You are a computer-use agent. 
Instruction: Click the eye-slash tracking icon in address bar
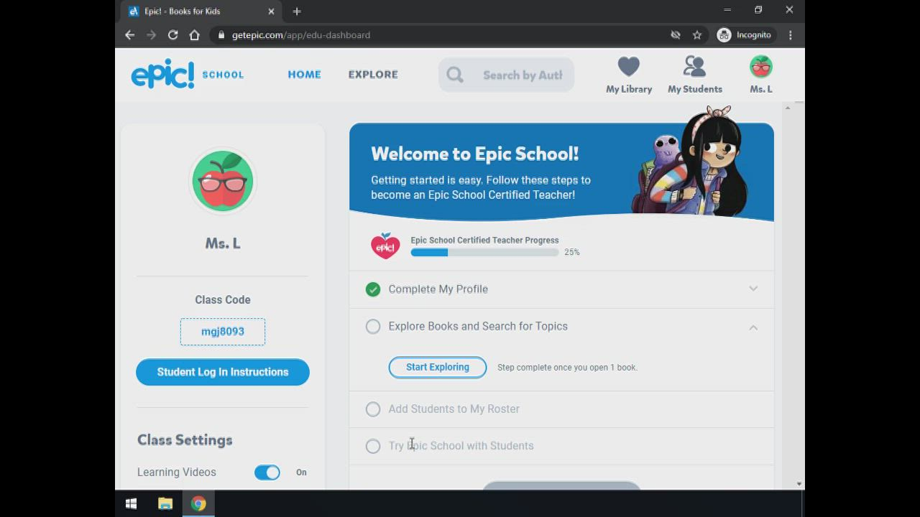[675, 34]
